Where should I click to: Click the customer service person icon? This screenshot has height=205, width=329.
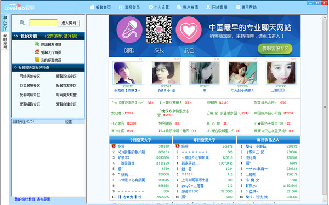tap(208, 7)
